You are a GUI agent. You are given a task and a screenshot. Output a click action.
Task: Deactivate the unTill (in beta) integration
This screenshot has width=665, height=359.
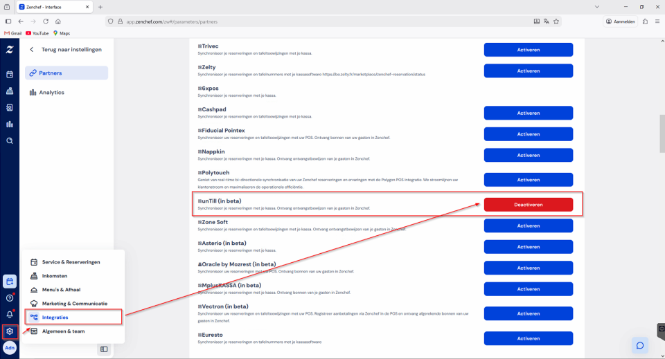[529, 205]
